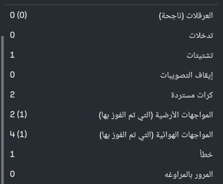This screenshot has height=184, width=223.
Task: Select the value 0 for إيقاف التصويبات
Action: [x=12, y=75]
